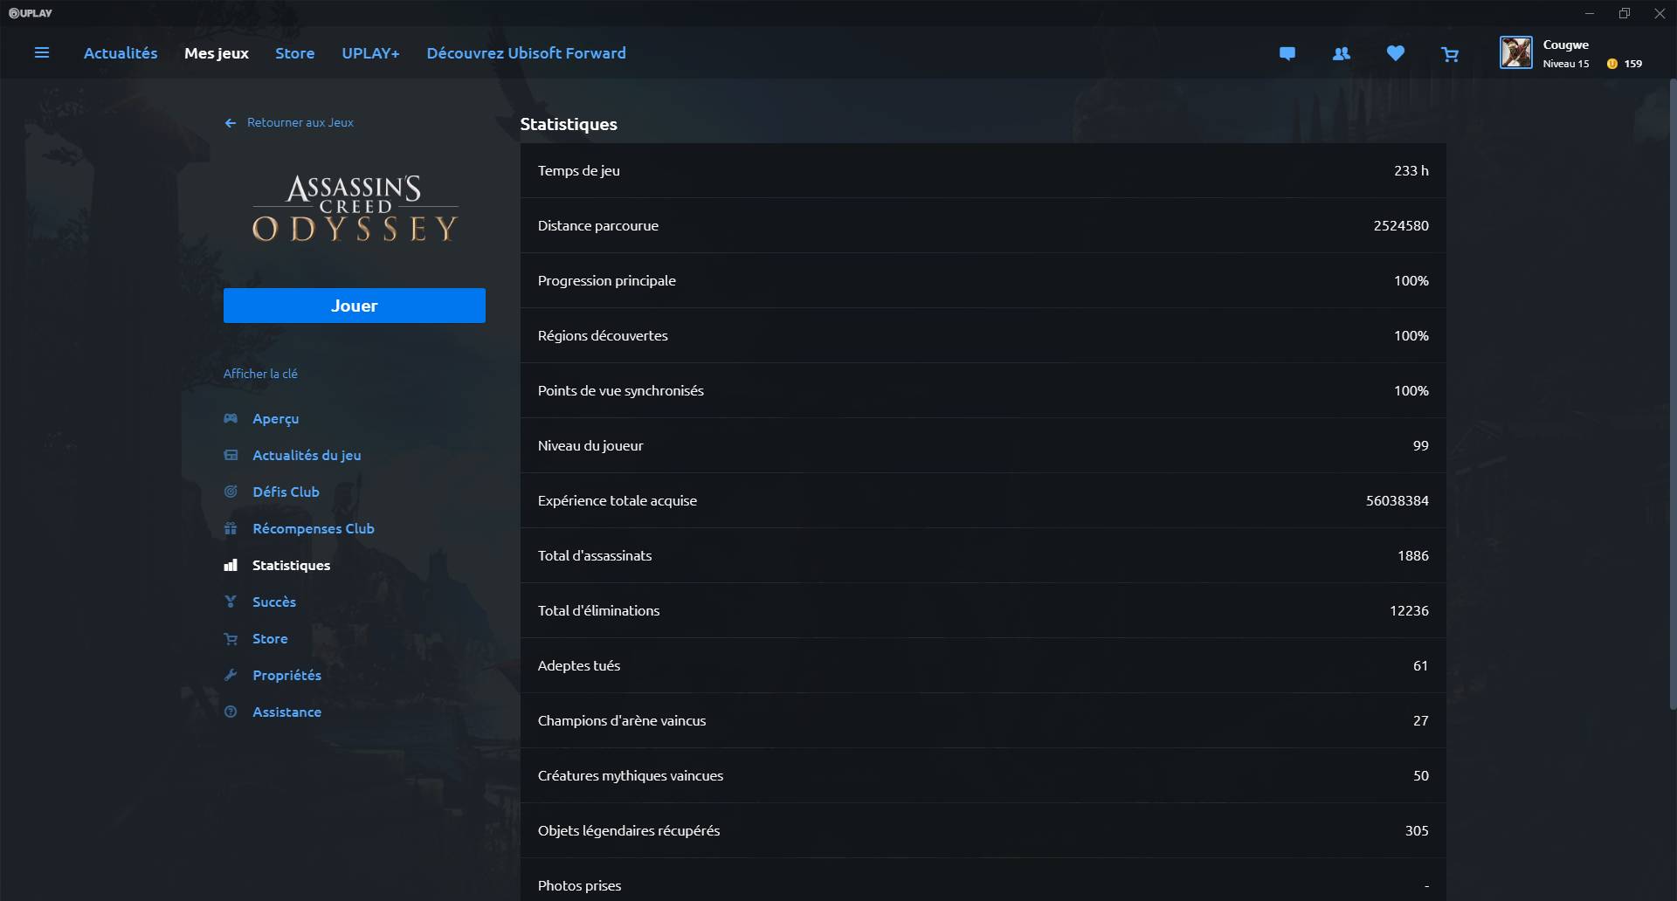
Task: Click the Succès trophy icon
Action: click(231, 602)
